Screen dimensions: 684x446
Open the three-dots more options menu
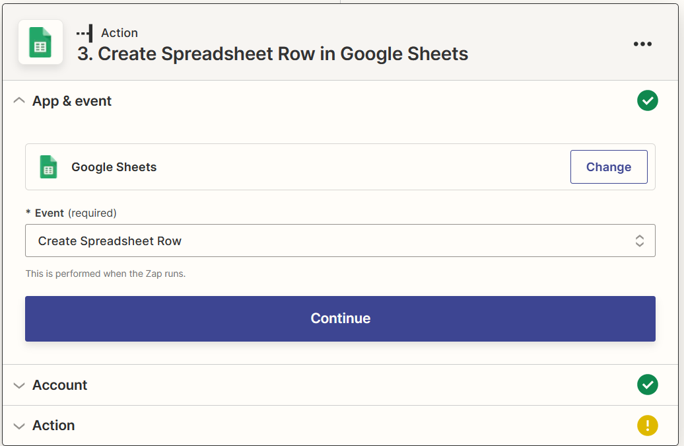(x=642, y=44)
